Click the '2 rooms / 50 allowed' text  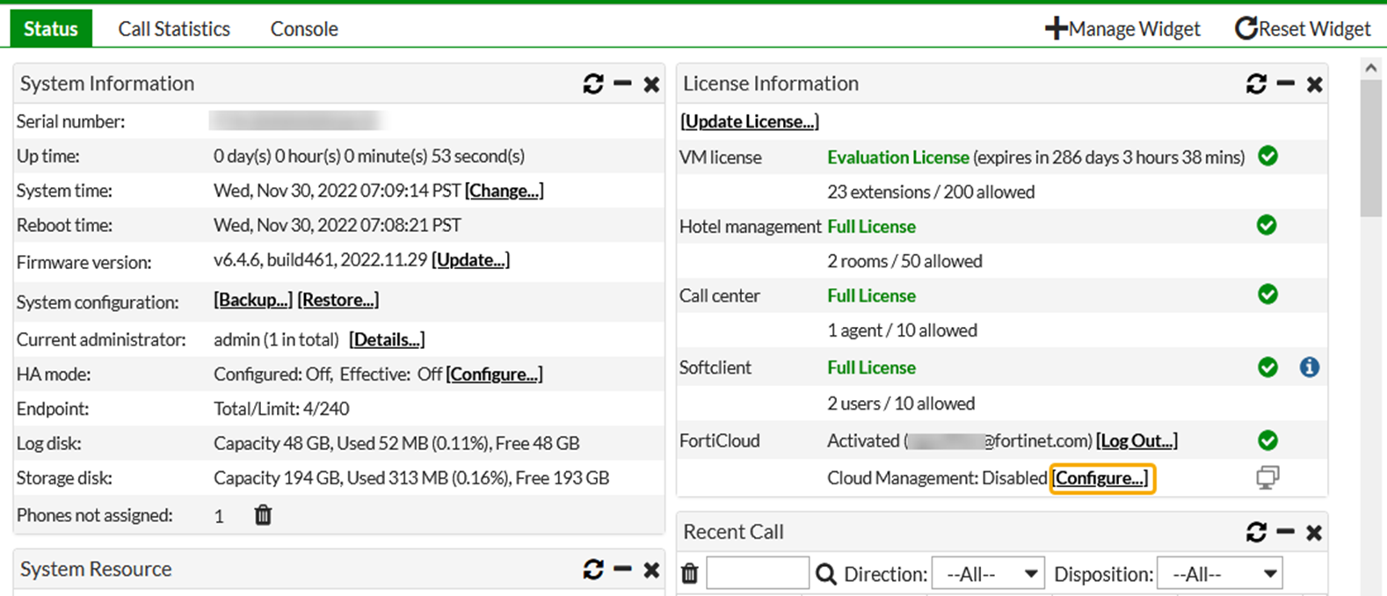coord(904,261)
